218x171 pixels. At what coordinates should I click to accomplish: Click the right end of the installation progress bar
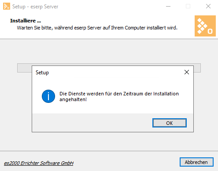coord(197,68)
